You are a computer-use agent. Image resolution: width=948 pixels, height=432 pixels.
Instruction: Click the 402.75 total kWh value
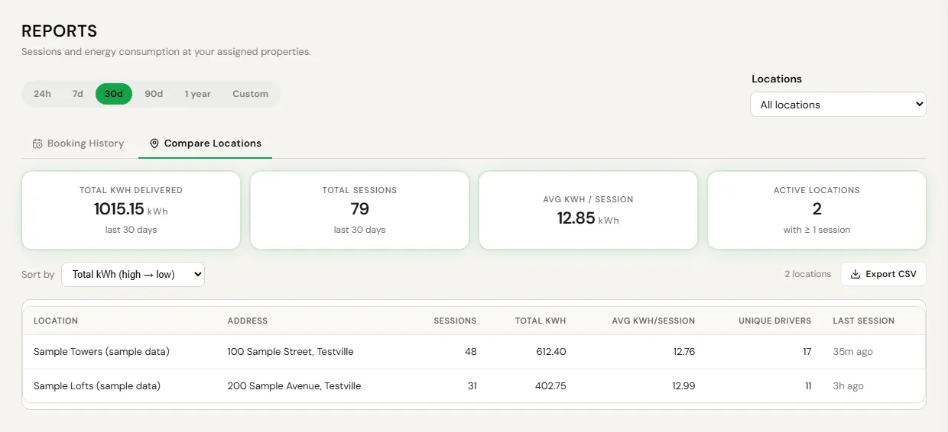click(550, 386)
